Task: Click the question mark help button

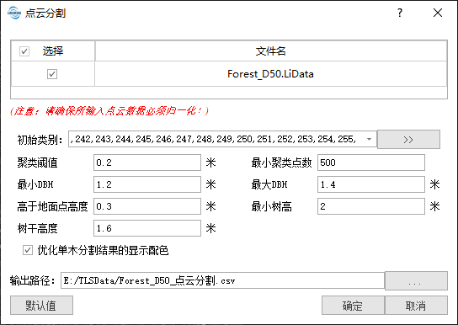Action: point(400,13)
